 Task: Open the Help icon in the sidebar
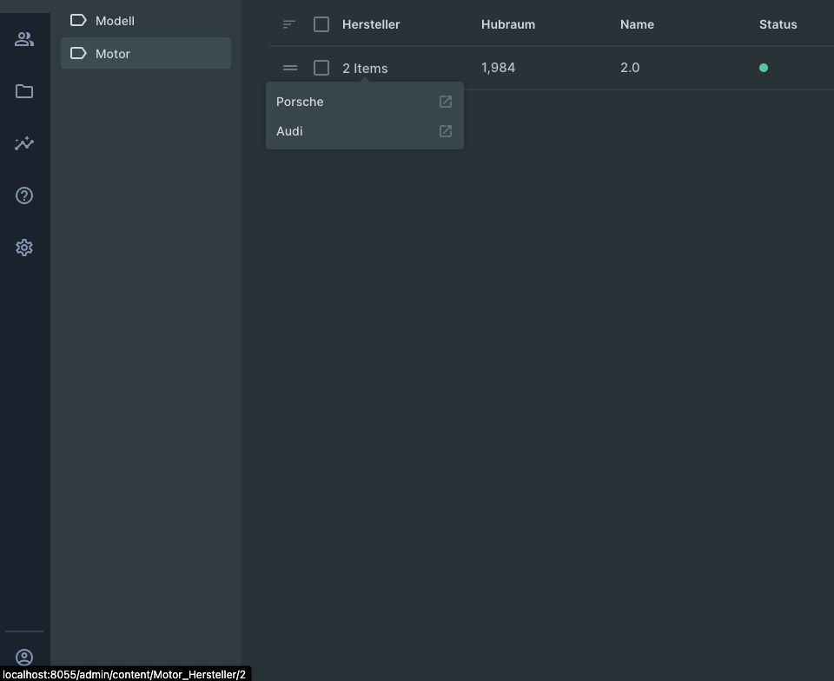click(x=24, y=195)
